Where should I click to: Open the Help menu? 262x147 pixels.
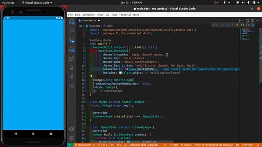(136, 15)
